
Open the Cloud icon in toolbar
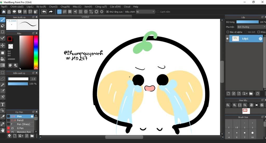[4, 12]
